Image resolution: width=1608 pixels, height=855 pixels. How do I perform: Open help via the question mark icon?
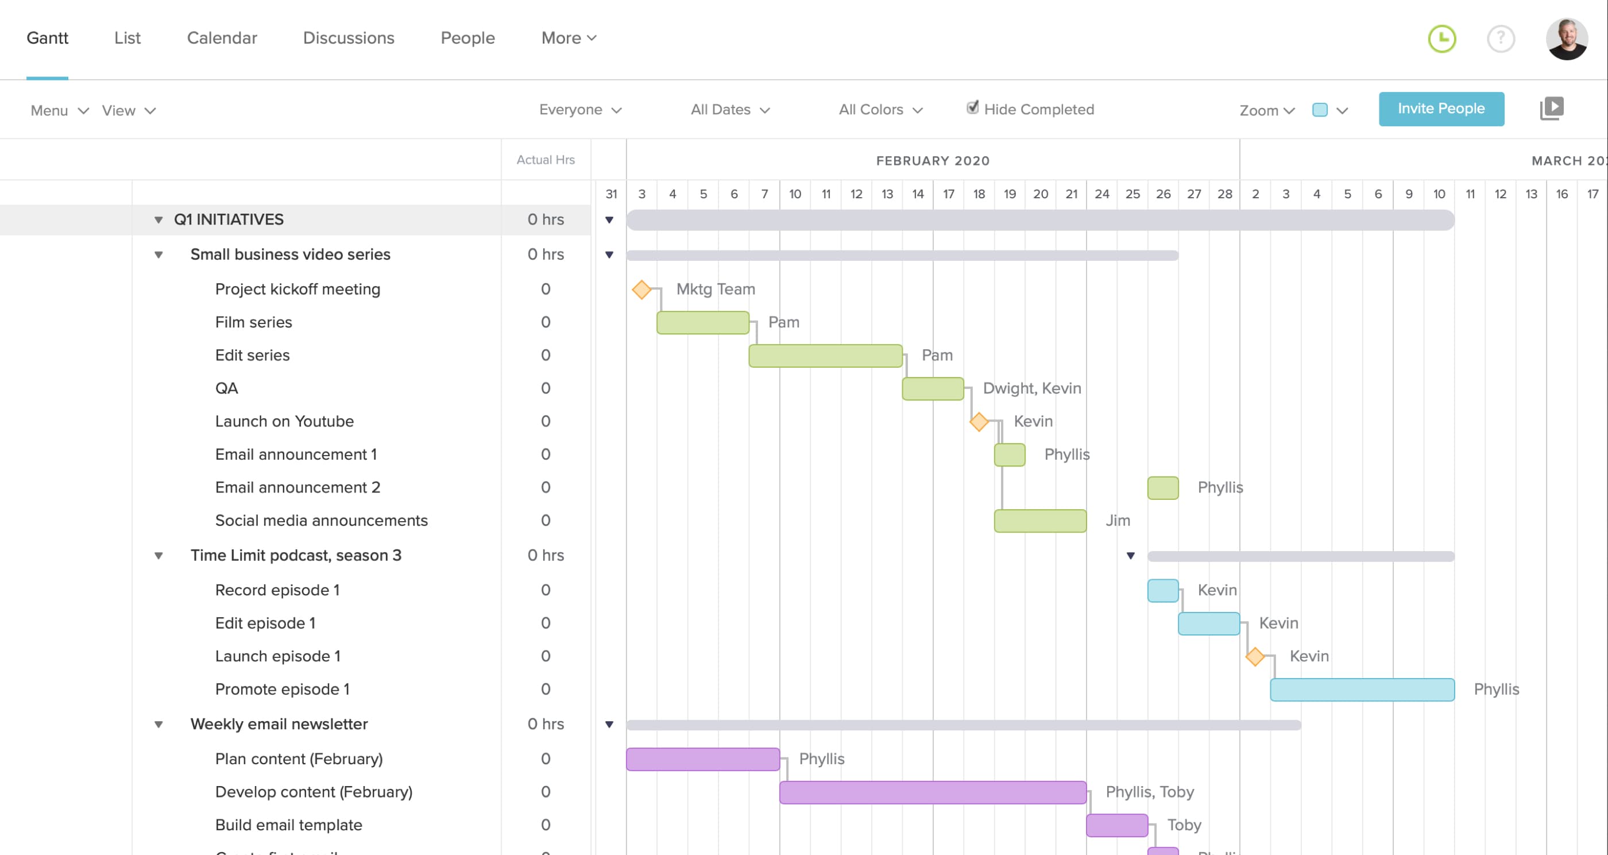pyautogui.click(x=1501, y=38)
